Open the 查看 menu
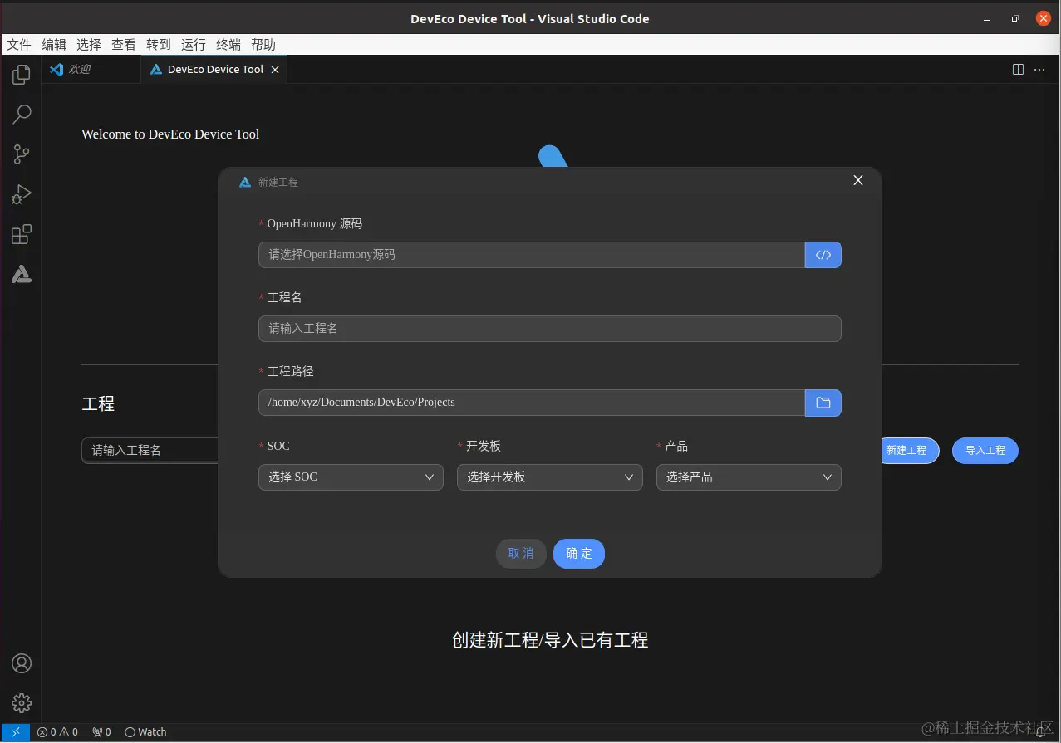1061x743 pixels. [x=124, y=45]
